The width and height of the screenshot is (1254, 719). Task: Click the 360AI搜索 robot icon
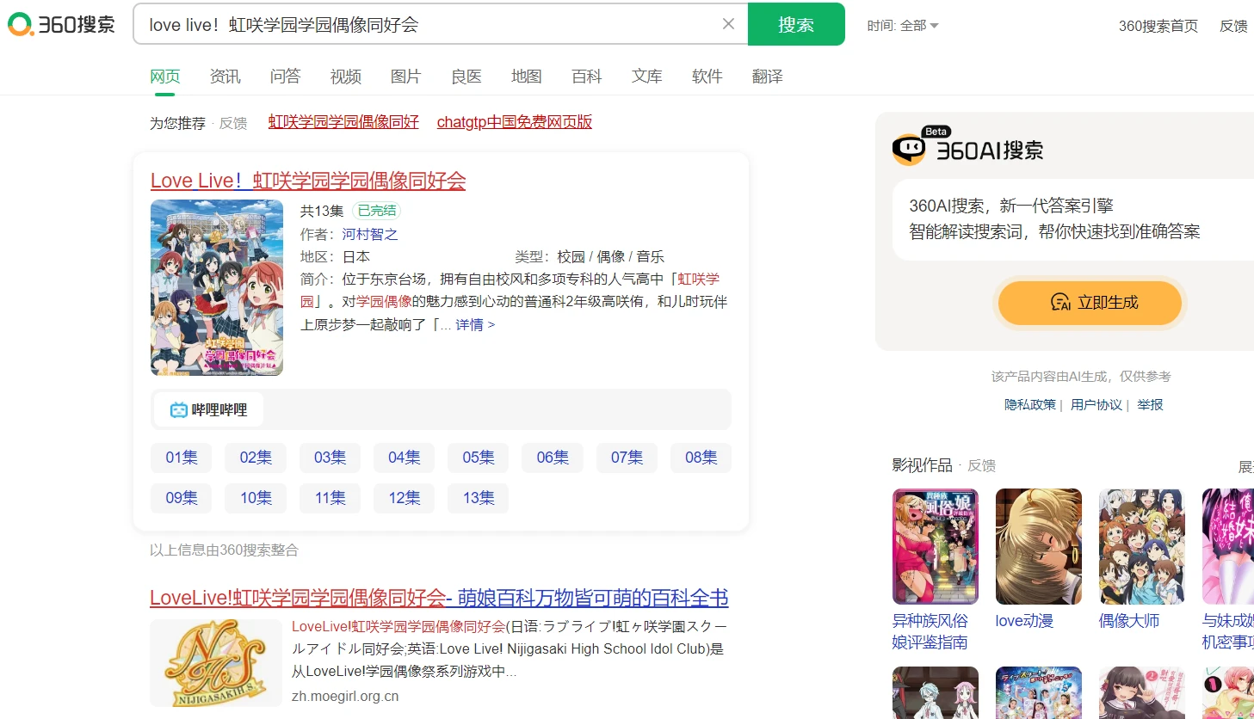[x=909, y=150]
